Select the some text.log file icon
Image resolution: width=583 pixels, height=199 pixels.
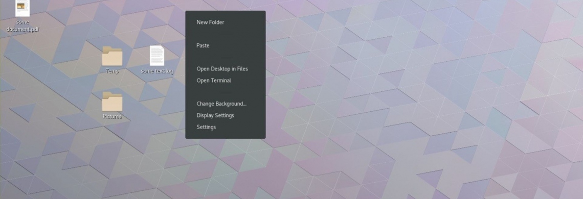tap(157, 56)
